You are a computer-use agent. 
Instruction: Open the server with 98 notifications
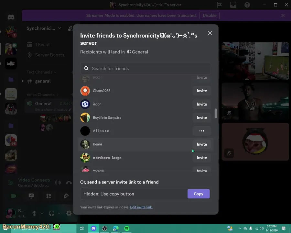click(x=11, y=140)
